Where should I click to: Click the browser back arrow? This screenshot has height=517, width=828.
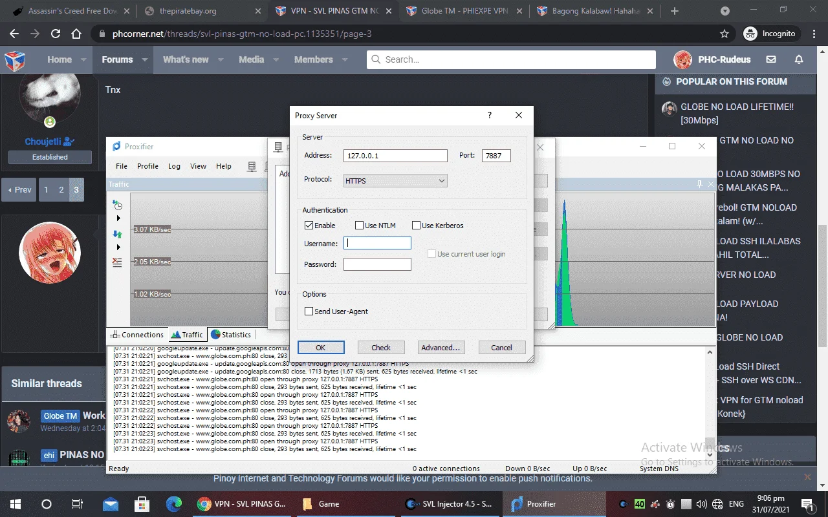tap(14, 34)
